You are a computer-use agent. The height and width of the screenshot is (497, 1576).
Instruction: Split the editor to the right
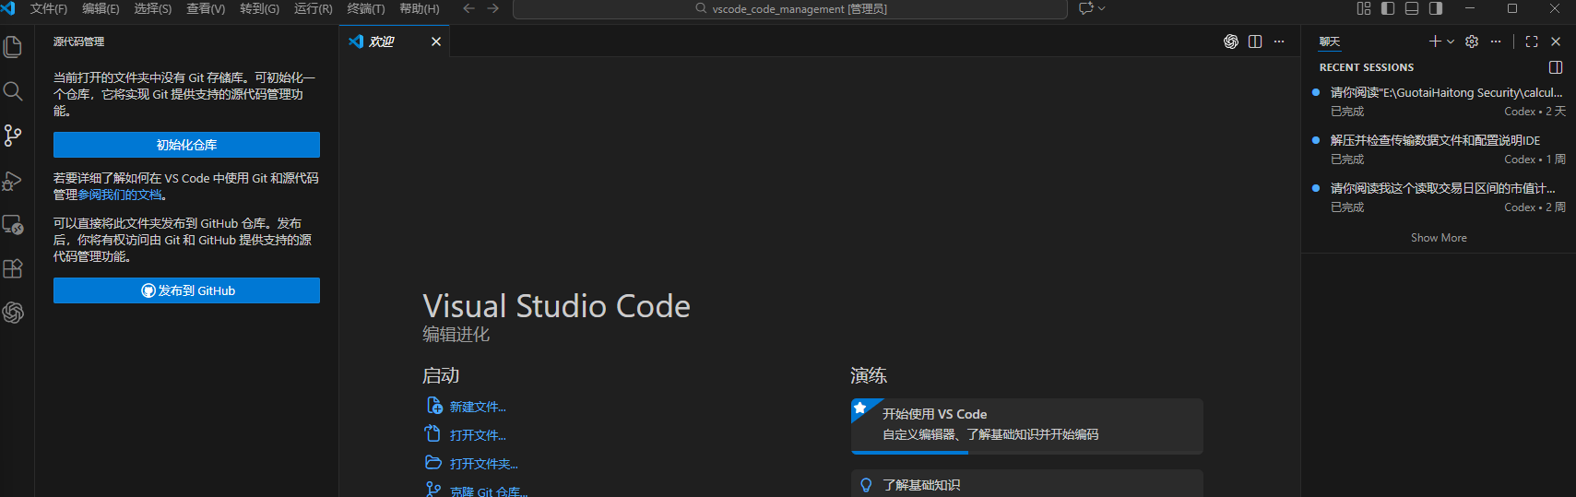[x=1255, y=41]
